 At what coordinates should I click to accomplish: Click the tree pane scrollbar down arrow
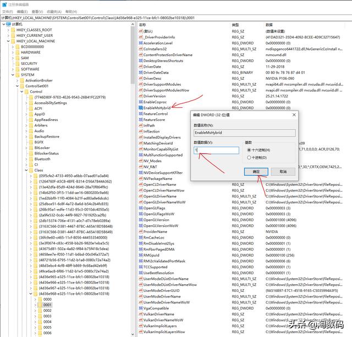tap(133, 334)
